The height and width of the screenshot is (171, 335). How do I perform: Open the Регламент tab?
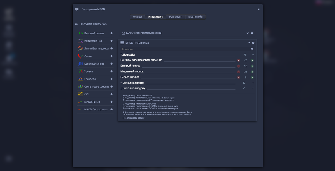click(175, 17)
